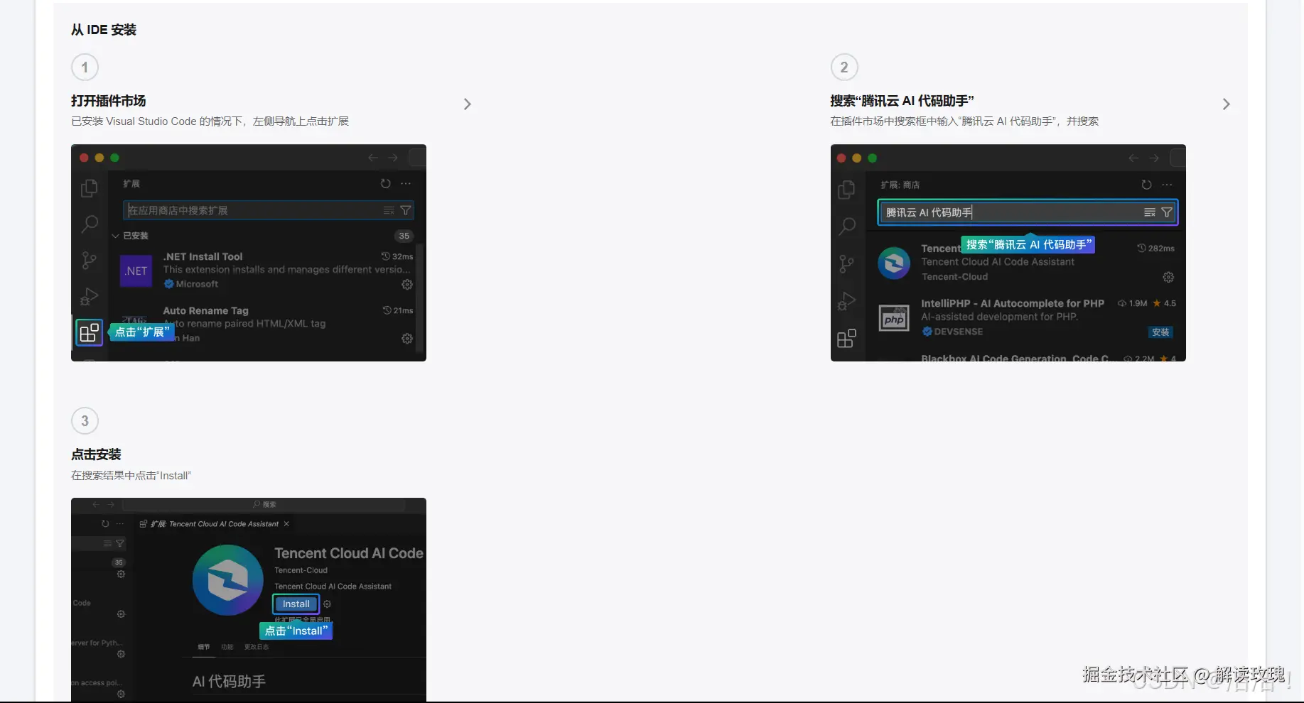Image resolution: width=1304 pixels, height=703 pixels.
Task: Click the PHP logo icon of IntelliPHP result
Action: pos(894,318)
